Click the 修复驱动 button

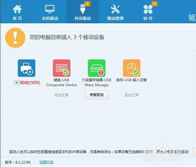click(x=97, y=95)
